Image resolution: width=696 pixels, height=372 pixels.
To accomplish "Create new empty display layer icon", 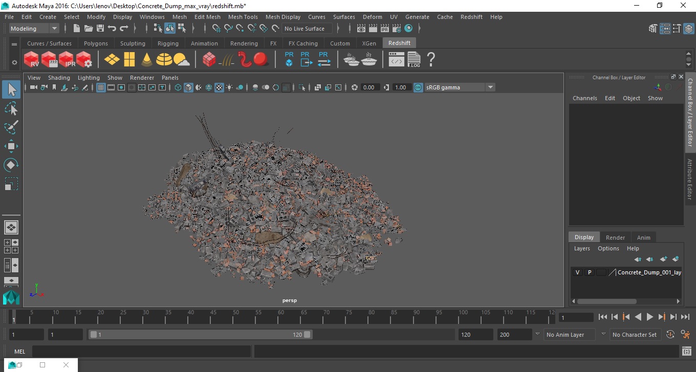I will pyautogui.click(x=663, y=259).
